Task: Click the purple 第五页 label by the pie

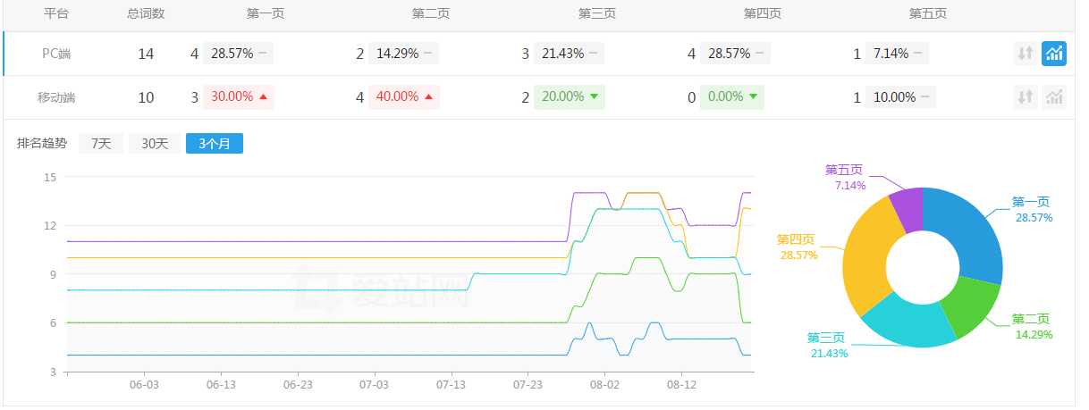Action: 843,170
